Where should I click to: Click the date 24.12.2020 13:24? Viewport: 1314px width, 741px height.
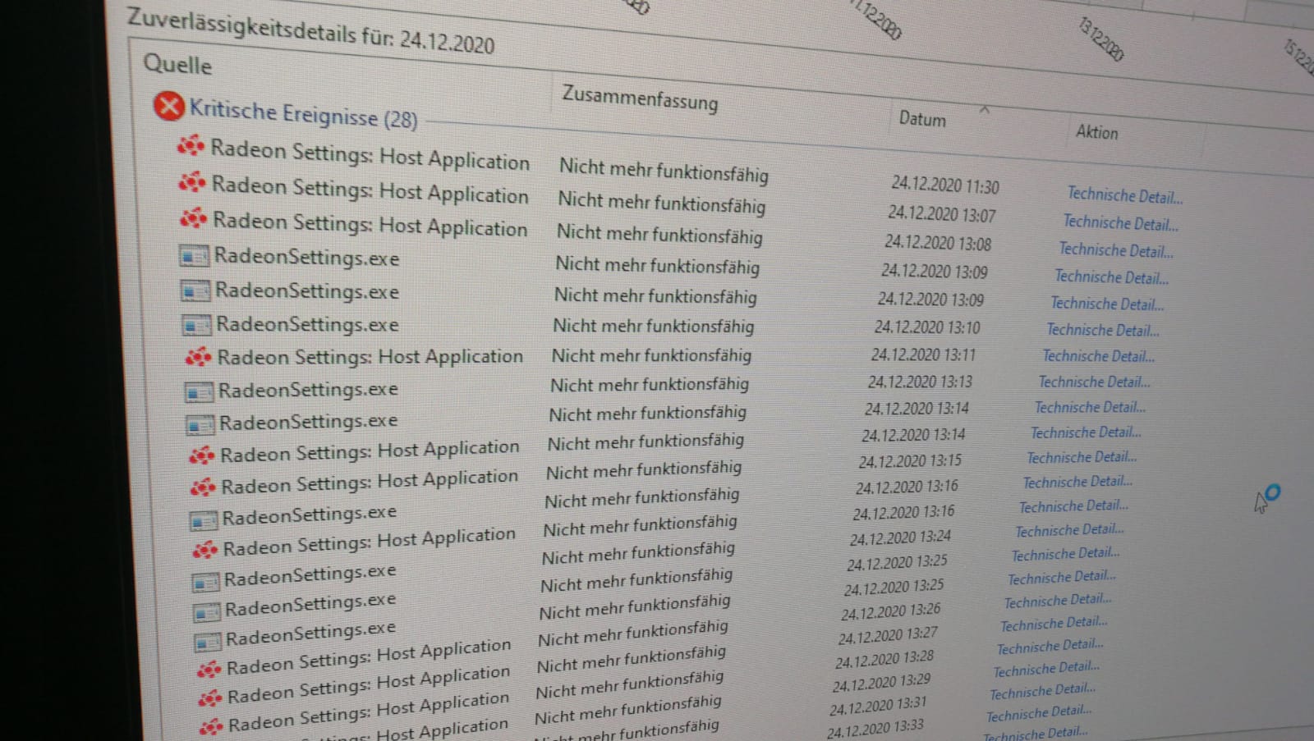[x=900, y=537]
